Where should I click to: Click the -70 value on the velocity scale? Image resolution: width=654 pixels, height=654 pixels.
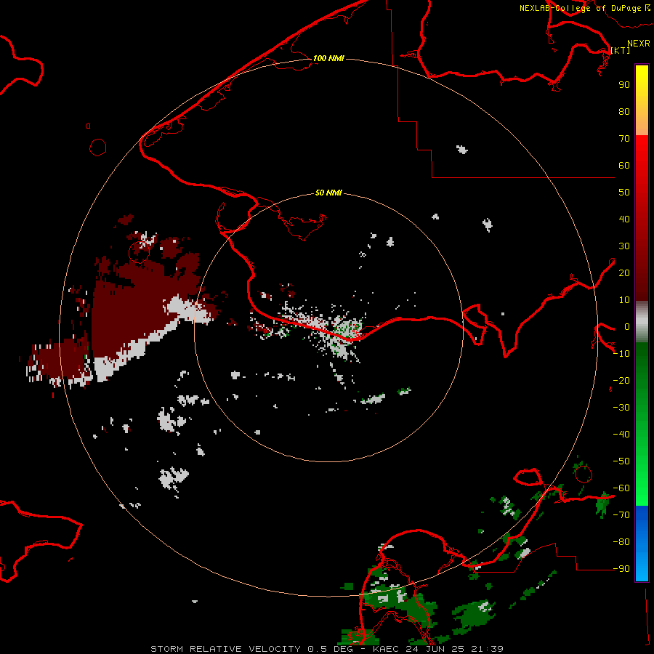621,515
